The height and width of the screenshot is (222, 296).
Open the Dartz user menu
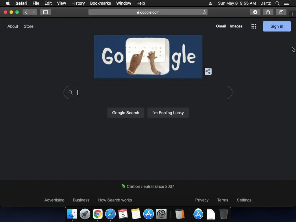click(265, 3)
